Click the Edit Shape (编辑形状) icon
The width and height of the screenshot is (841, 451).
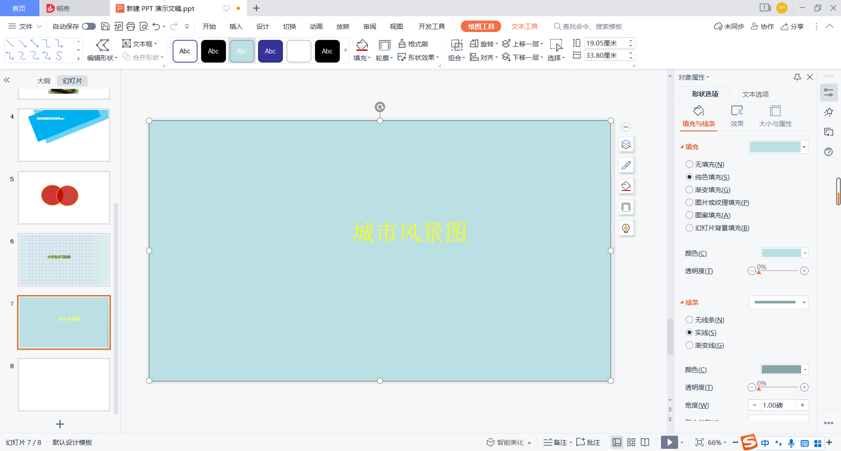[x=102, y=45]
